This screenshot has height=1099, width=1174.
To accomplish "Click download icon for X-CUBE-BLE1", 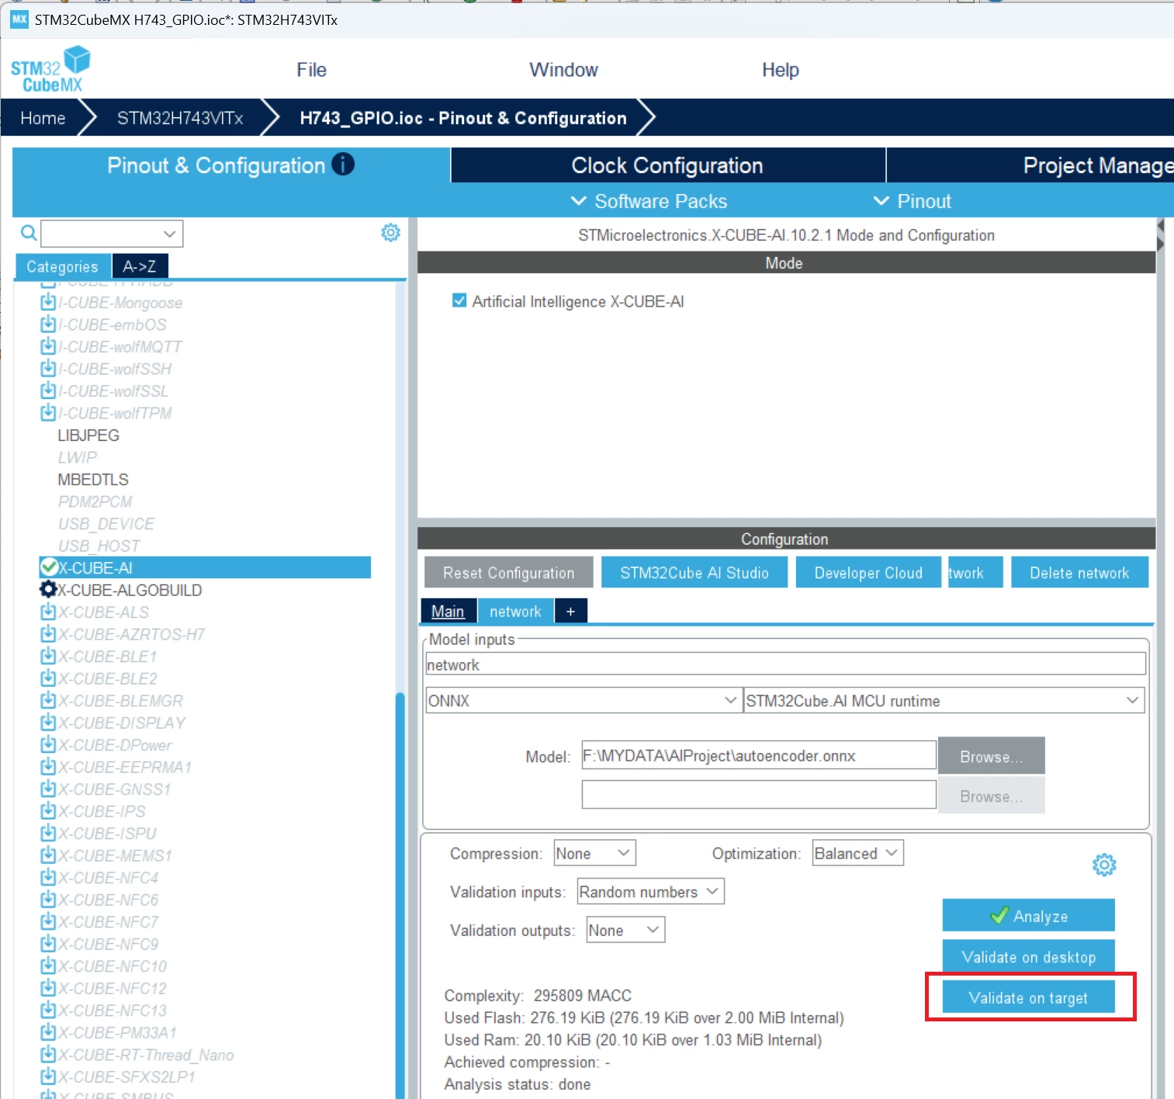I will coord(48,656).
